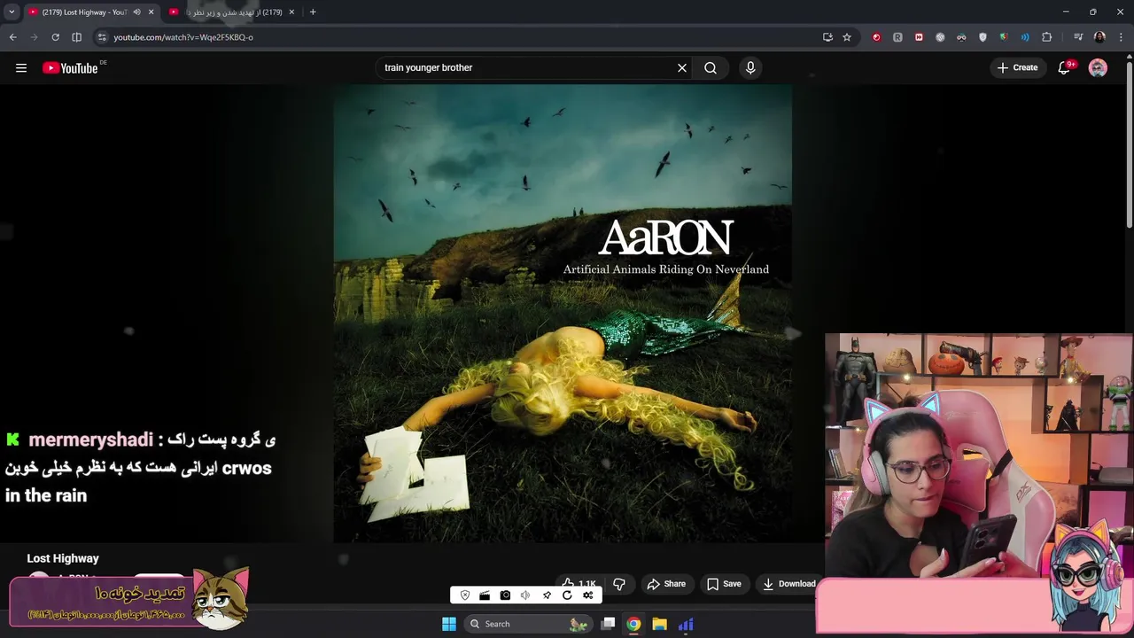1134x638 pixels.
Task: Open Chrome profile avatar
Action: [1099, 37]
